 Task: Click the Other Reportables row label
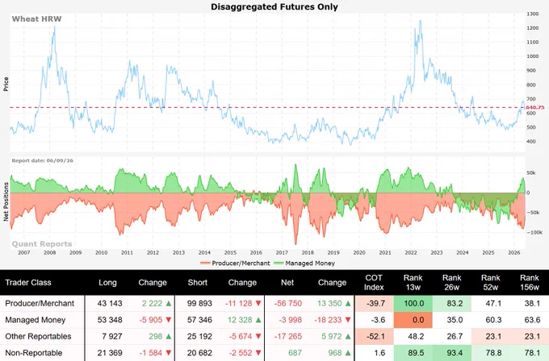(x=38, y=336)
